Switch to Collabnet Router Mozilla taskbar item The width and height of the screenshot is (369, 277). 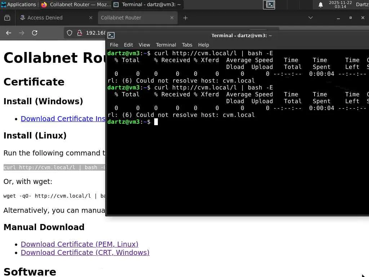(x=76, y=4)
